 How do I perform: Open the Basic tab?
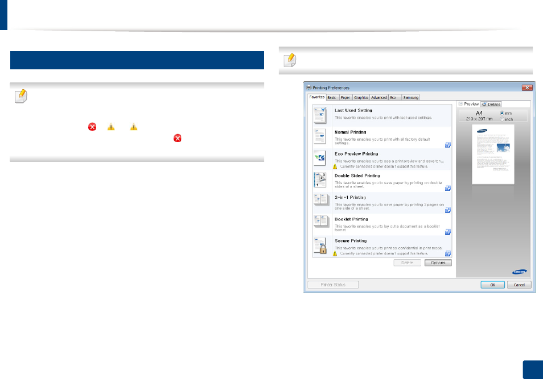coord(332,98)
